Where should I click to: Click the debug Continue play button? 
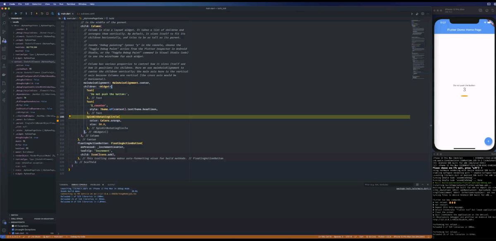click(x=15, y=14)
